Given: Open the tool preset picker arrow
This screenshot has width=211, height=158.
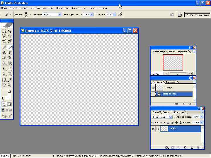Looking at the screenshot, I should [x=11, y=15].
